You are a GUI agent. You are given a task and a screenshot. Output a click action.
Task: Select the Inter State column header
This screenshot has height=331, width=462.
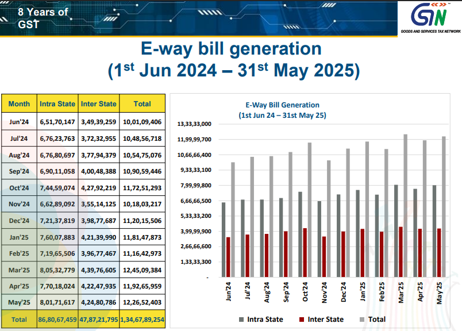click(x=99, y=104)
